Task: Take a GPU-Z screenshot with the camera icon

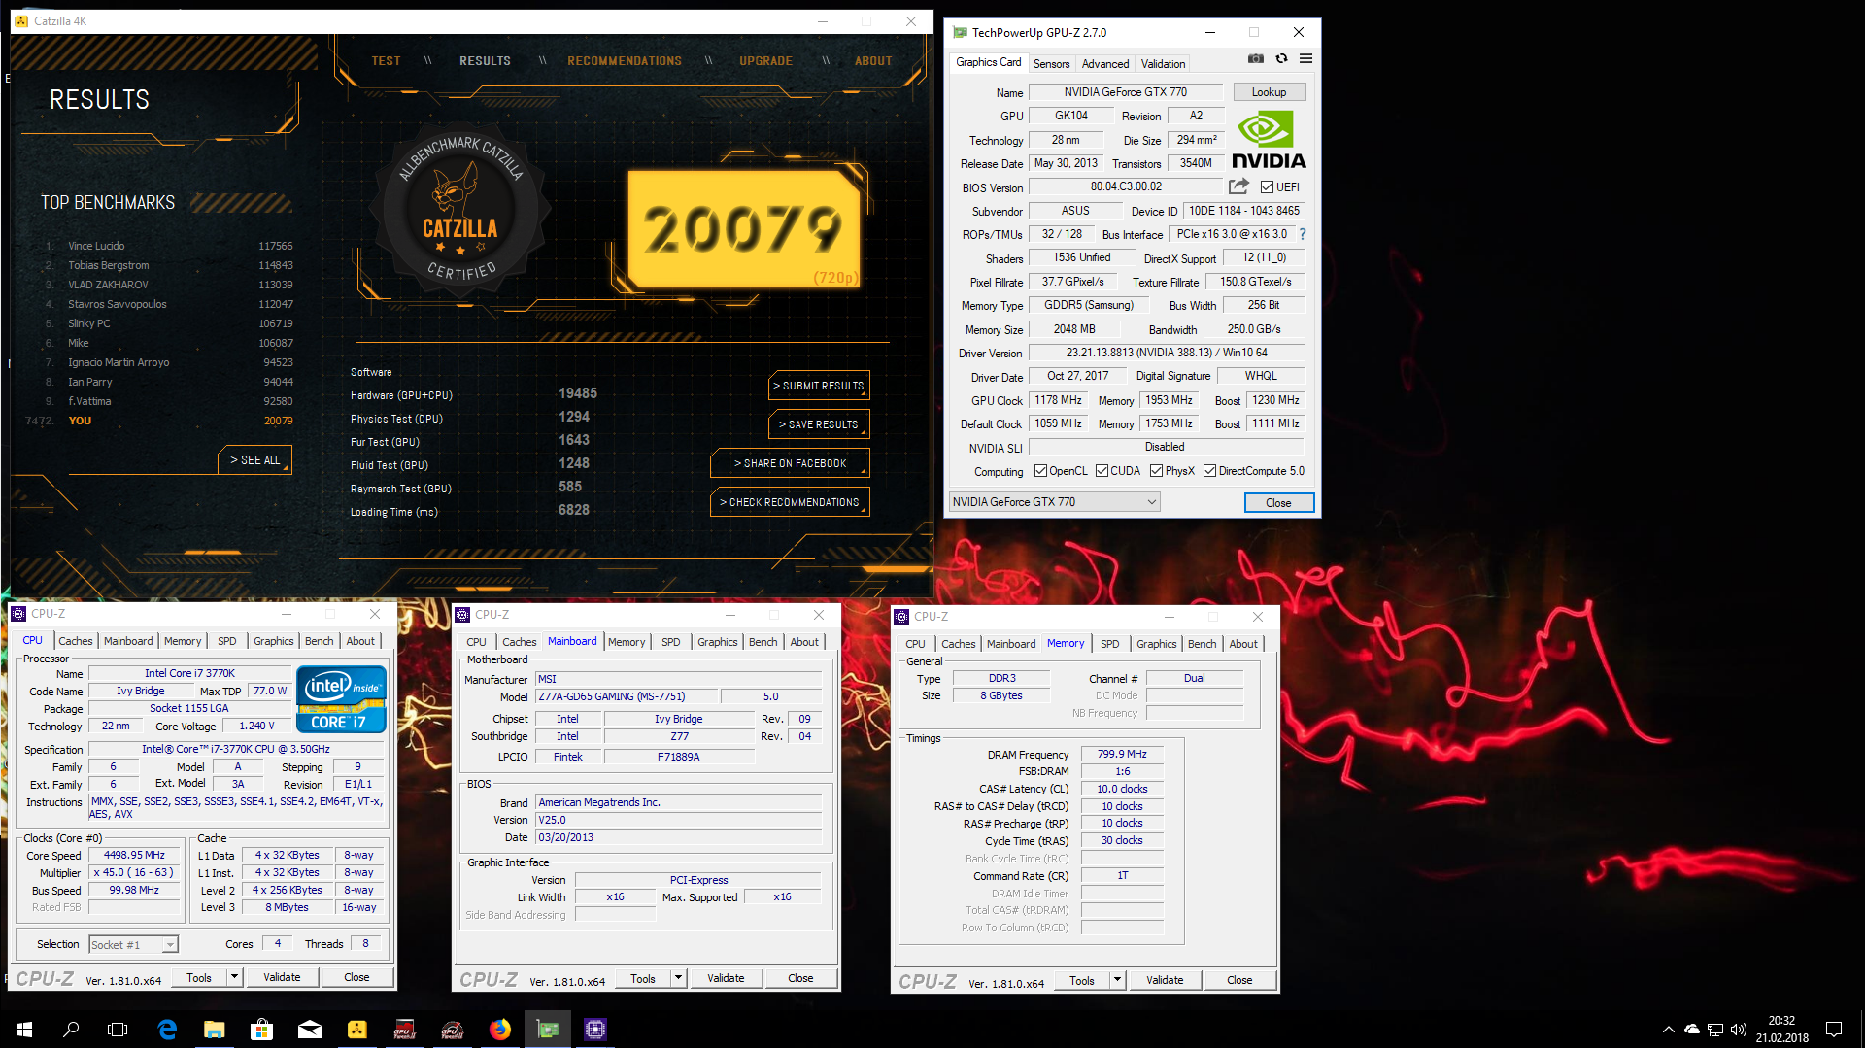Action: [x=1256, y=59]
